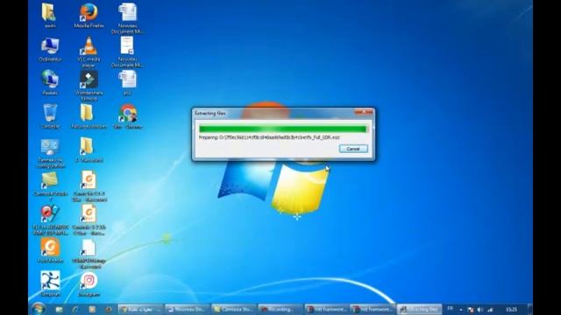Click the Show desktop button
Viewport: 561px width, 315px height.
click(x=530, y=309)
